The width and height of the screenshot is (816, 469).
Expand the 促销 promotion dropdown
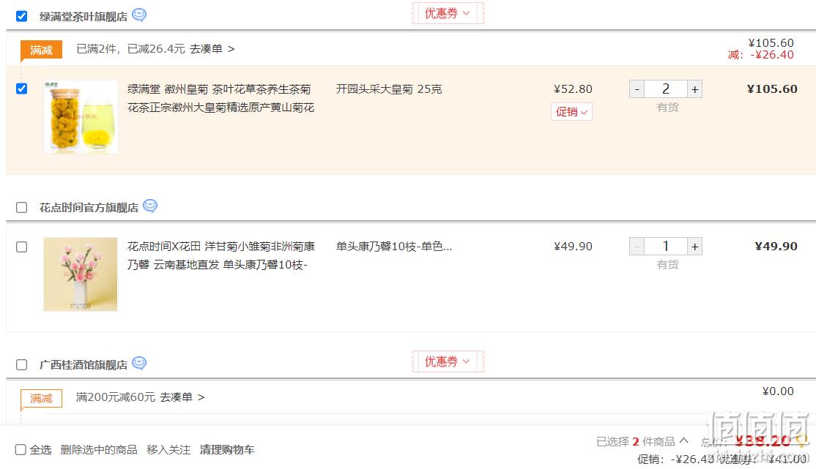pyautogui.click(x=571, y=112)
